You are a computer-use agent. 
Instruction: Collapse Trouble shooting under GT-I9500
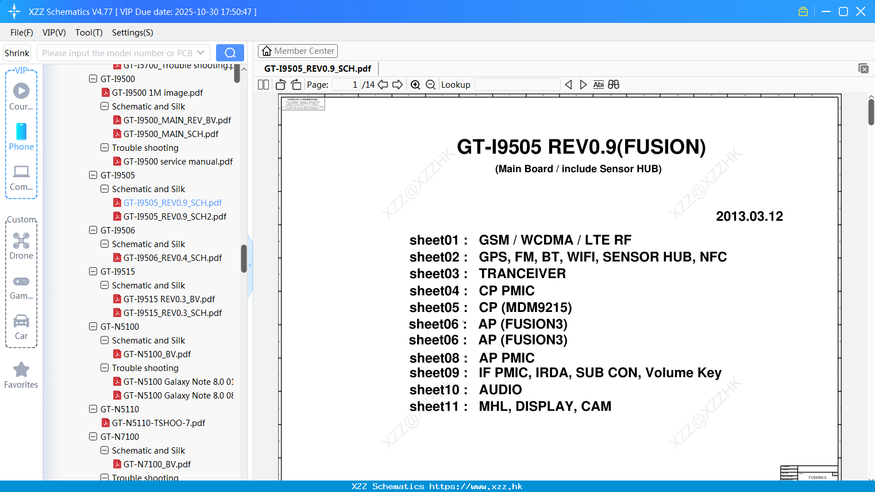click(x=105, y=147)
